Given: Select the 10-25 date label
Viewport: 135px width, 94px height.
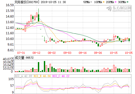Looking at the screenshot, I should pyautogui.click(x=129, y=53).
